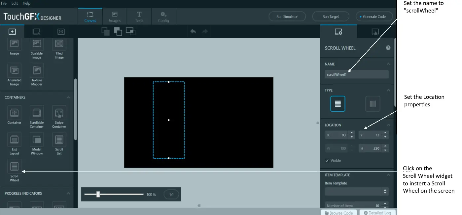Open the Detailed Log
This screenshot has width=462, height=215.
coord(377,213)
